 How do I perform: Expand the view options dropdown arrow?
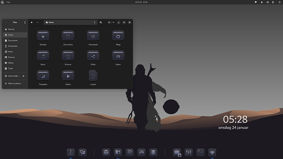[114, 23]
